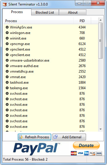Click the gear icon beside taskhost.exe

(x=7, y=82)
